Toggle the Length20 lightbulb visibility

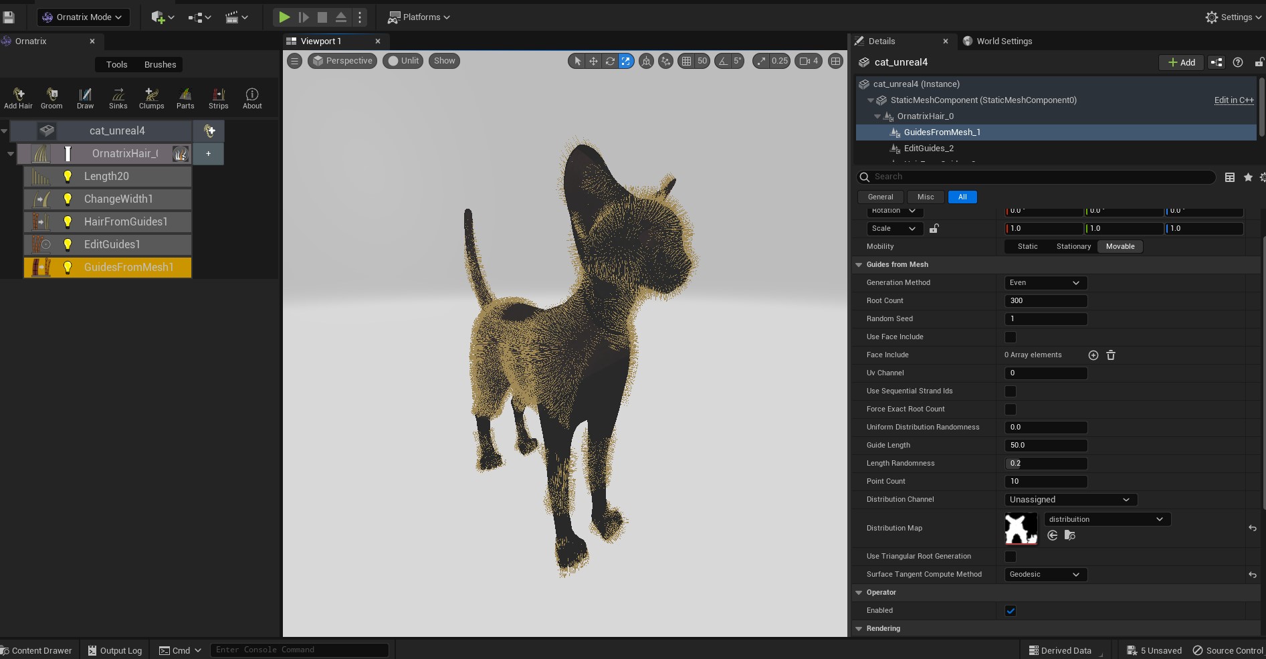click(x=68, y=177)
